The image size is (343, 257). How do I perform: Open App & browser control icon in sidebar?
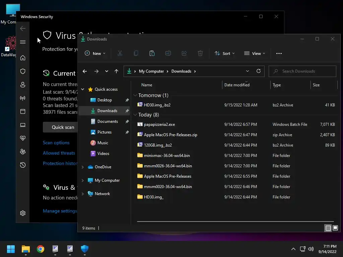pos(23,111)
